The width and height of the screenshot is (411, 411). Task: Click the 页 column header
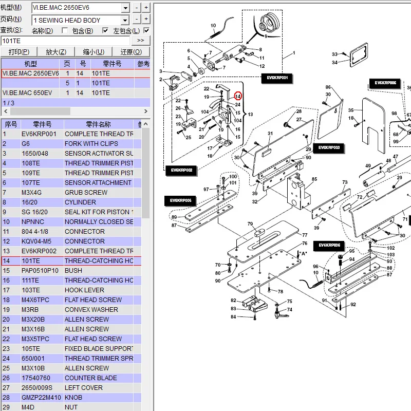[67, 64]
